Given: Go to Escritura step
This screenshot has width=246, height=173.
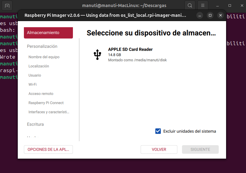Looking at the screenshot, I should [35, 124].
